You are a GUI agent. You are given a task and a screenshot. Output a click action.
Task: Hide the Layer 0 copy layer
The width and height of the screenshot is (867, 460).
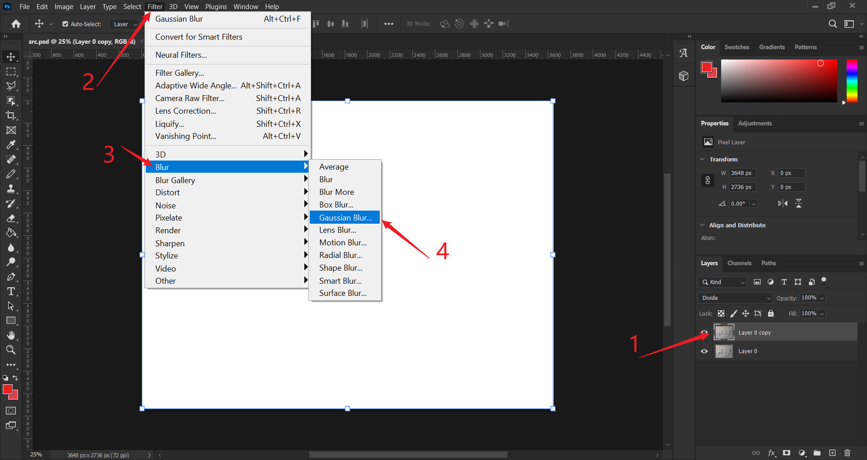tap(704, 332)
